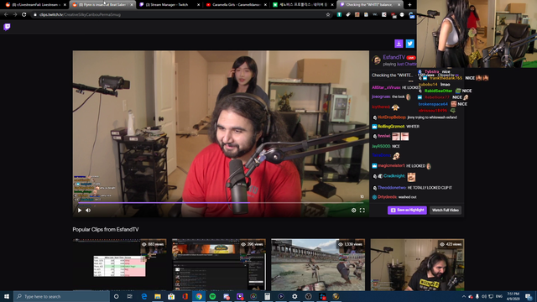Mute the clip volume
This screenshot has width=537, height=302.
tap(88, 211)
